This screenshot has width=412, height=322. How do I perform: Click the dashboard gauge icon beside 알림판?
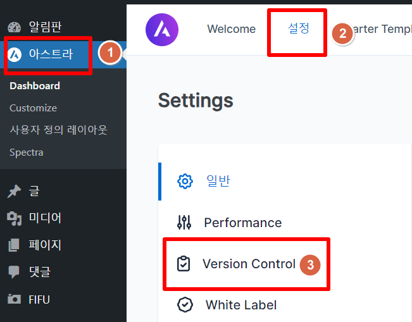pos(14,27)
